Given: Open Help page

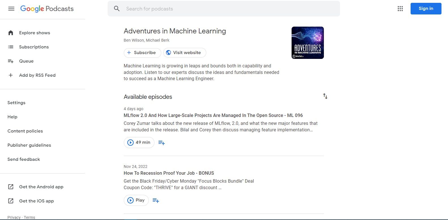Looking at the screenshot, I should pos(12,117).
